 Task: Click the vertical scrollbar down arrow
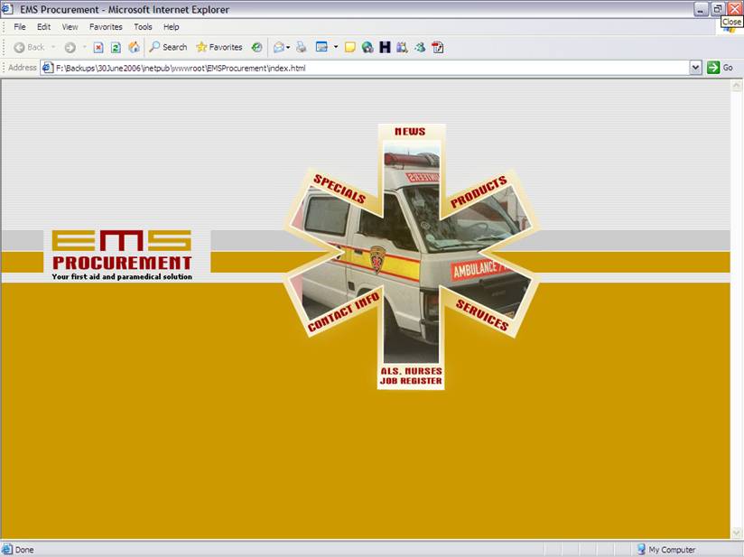[737, 533]
